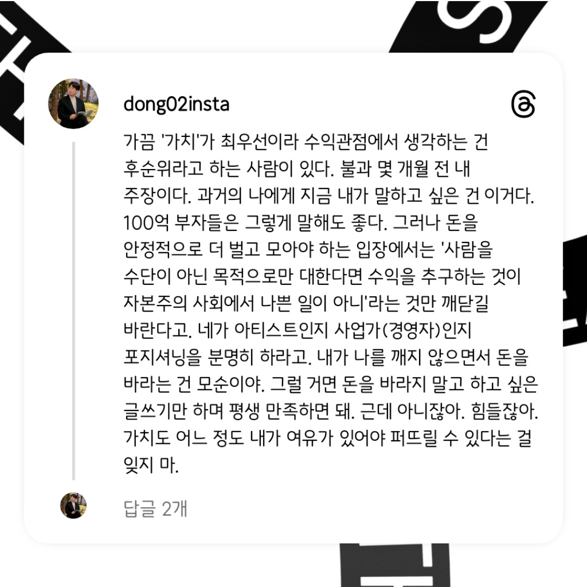The width and height of the screenshot is (587, 587).
Task: Click the final line 잊지 마.
Action: 151,465
